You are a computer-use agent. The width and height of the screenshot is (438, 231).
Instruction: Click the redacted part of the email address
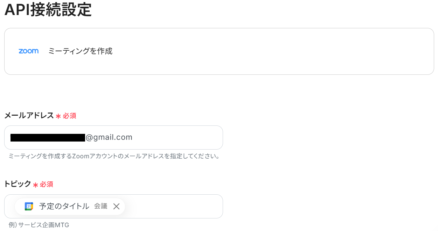click(48, 137)
